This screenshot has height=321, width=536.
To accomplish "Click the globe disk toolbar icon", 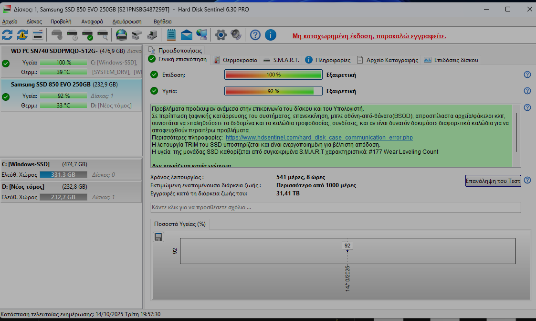I will (x=122, y=35).
